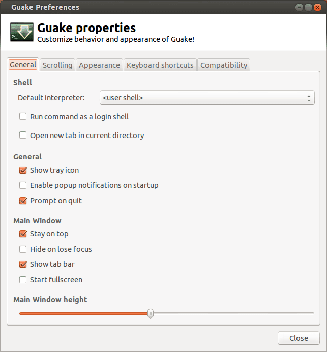The width and height of the screenshot is (327, 352).
Task: Disable the Show tray icon checkbox
Action: point(23,170)
